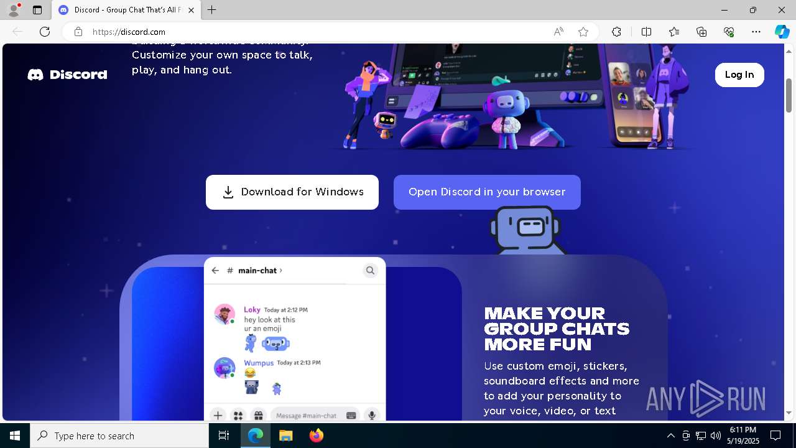This screenshot has height=448, width=796.
Task: Open volume control in system tray
Action: tap(716, 436)
